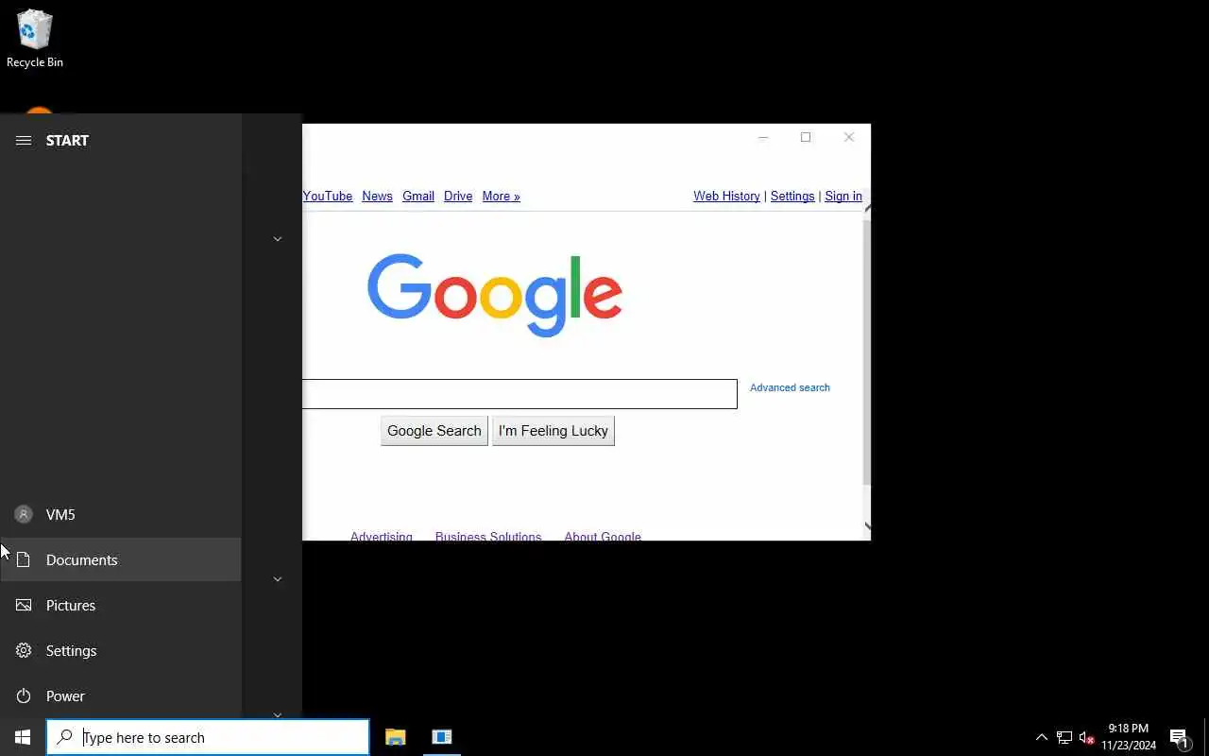The image size is (1209, 756).
Task: Open the YouTube link in Google window
Action: (x=328, y=196)
